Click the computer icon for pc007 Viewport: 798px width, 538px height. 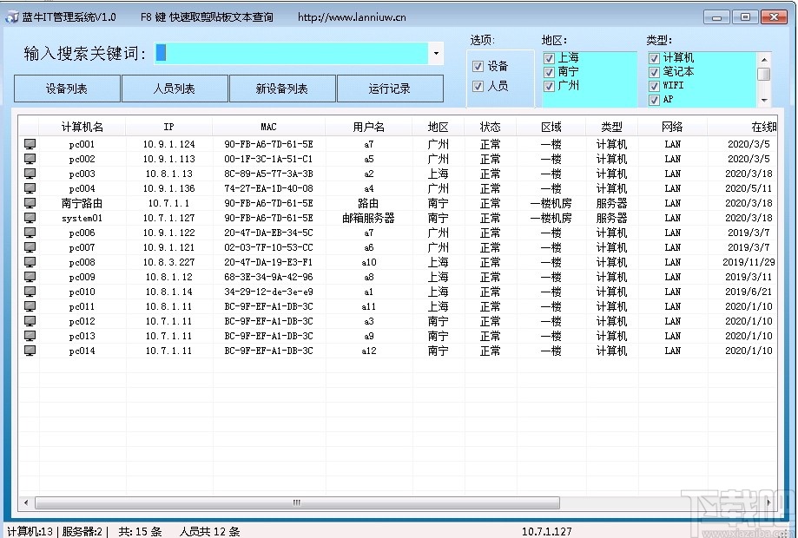30,247
